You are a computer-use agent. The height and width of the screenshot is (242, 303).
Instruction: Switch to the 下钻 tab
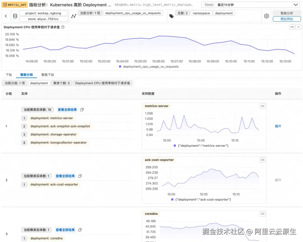point(8,75)
